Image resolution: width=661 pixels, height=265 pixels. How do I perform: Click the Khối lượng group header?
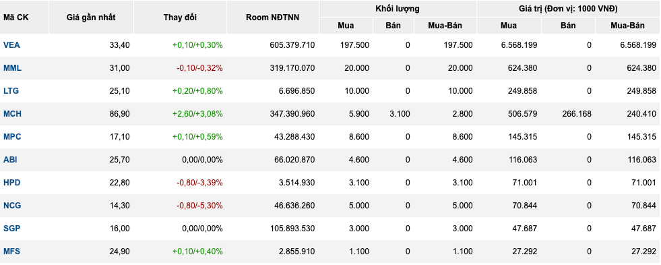pyautogui.click(x=398, y=9)
